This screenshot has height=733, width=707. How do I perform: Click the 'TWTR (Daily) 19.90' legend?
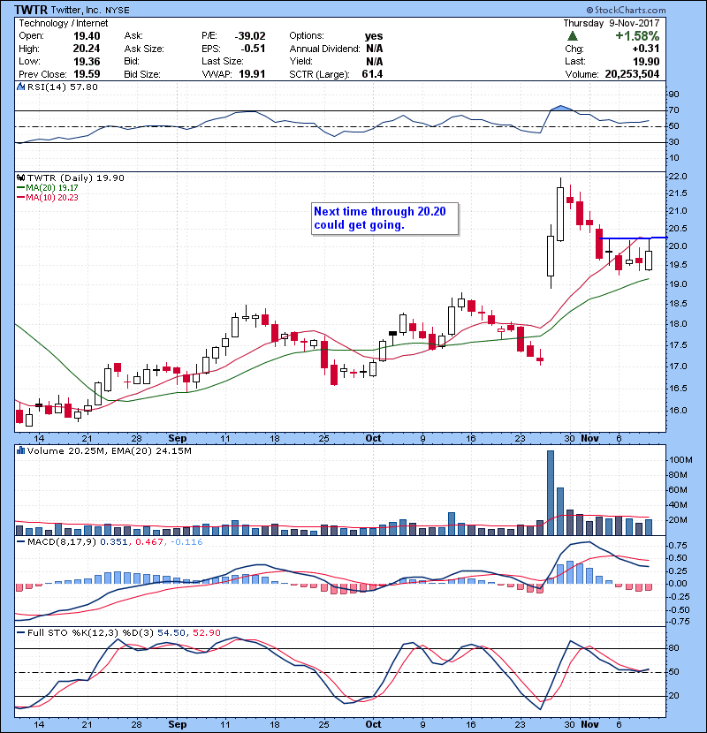click(x=76, y=178)
